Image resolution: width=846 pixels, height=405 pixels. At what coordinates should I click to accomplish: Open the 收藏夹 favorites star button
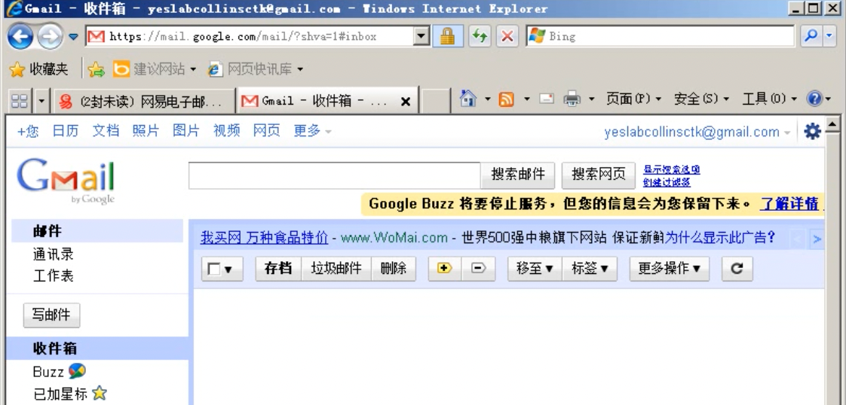[x=39, y=69]
